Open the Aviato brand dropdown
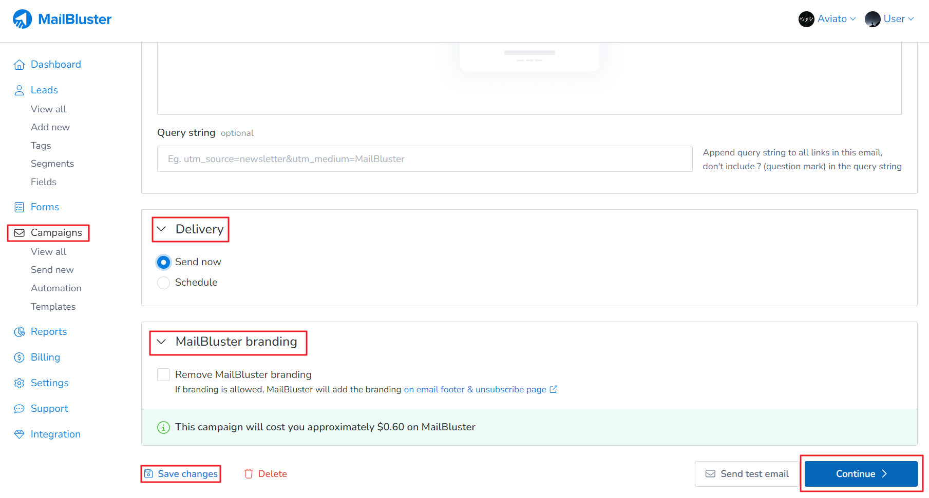The image size is (929, 498). 827,19
